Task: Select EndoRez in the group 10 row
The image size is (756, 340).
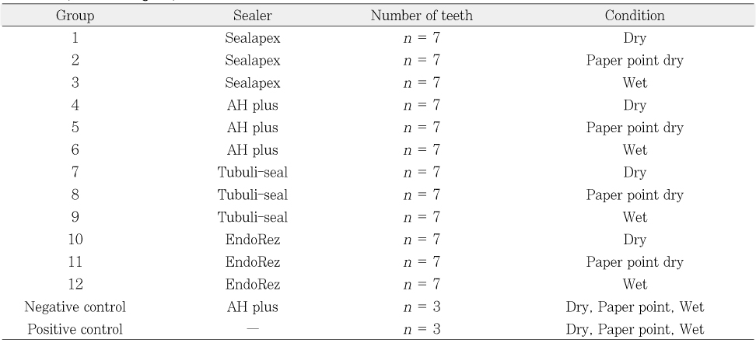Action: click(252, 239)
